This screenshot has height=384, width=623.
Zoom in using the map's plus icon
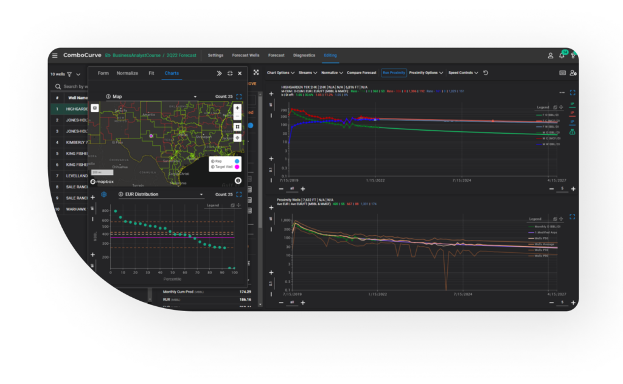(x=237, y=108)
